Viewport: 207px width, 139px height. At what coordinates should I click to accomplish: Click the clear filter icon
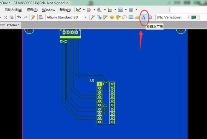(11, 17)
